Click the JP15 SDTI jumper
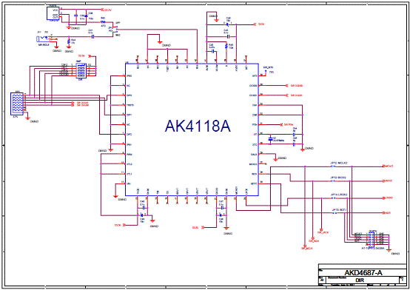This screenshot has height=290, width=410. (335, 213)
